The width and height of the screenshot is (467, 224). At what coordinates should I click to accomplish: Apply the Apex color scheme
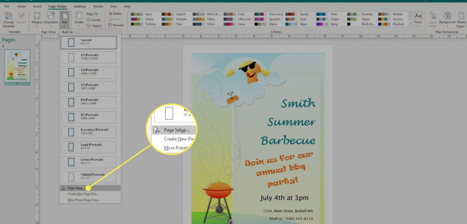pyautogui.click(x=142, y=14)
